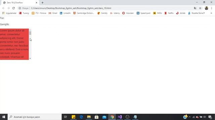This screenshot has height=120, width=215.
Task: Open the Speechyard bookmark
Action: click(143, 13)
